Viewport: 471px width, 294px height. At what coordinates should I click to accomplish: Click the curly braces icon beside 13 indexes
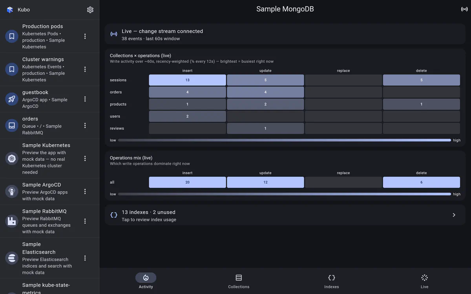pyautogui.click(x=114, y=215)
